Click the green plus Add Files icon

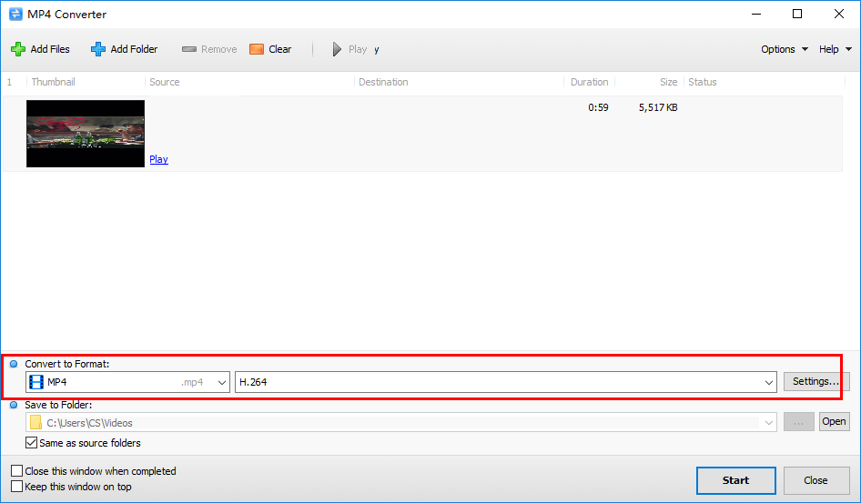[18, 49]
